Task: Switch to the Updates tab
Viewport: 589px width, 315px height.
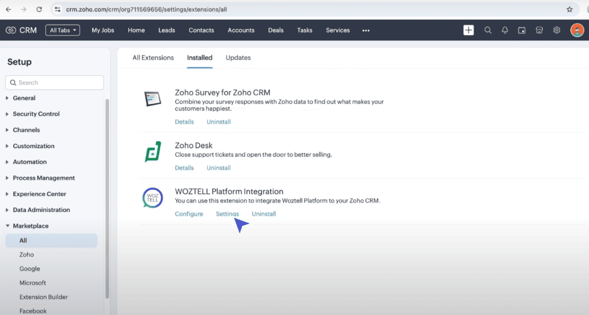Action: point(238,57)
